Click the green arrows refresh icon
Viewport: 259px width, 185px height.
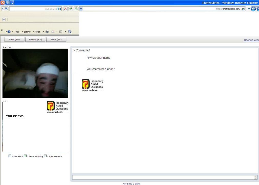click(x=71, y=9)
